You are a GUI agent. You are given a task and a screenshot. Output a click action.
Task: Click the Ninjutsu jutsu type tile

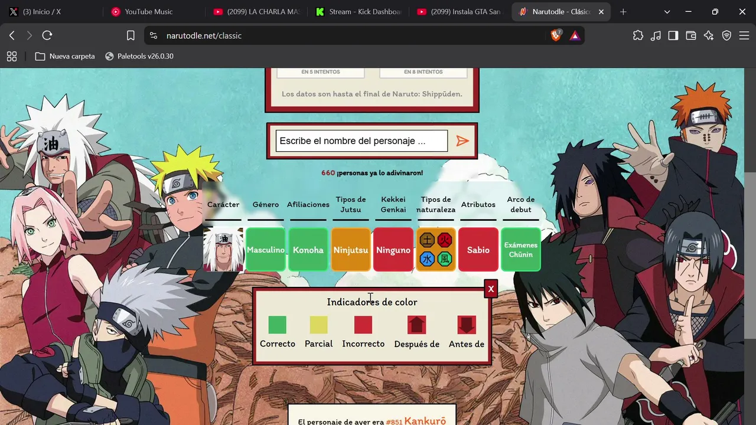(x=351, y=250)
